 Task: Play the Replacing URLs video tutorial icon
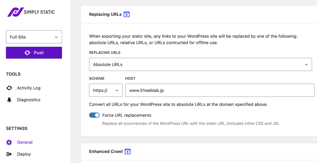tap(127, 14)
